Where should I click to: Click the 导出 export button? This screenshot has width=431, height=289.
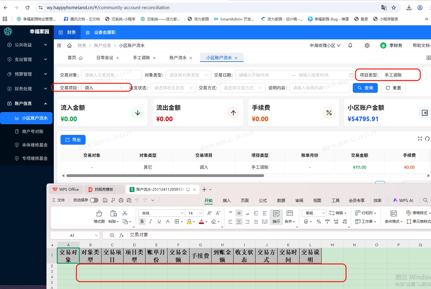[73, 139]
